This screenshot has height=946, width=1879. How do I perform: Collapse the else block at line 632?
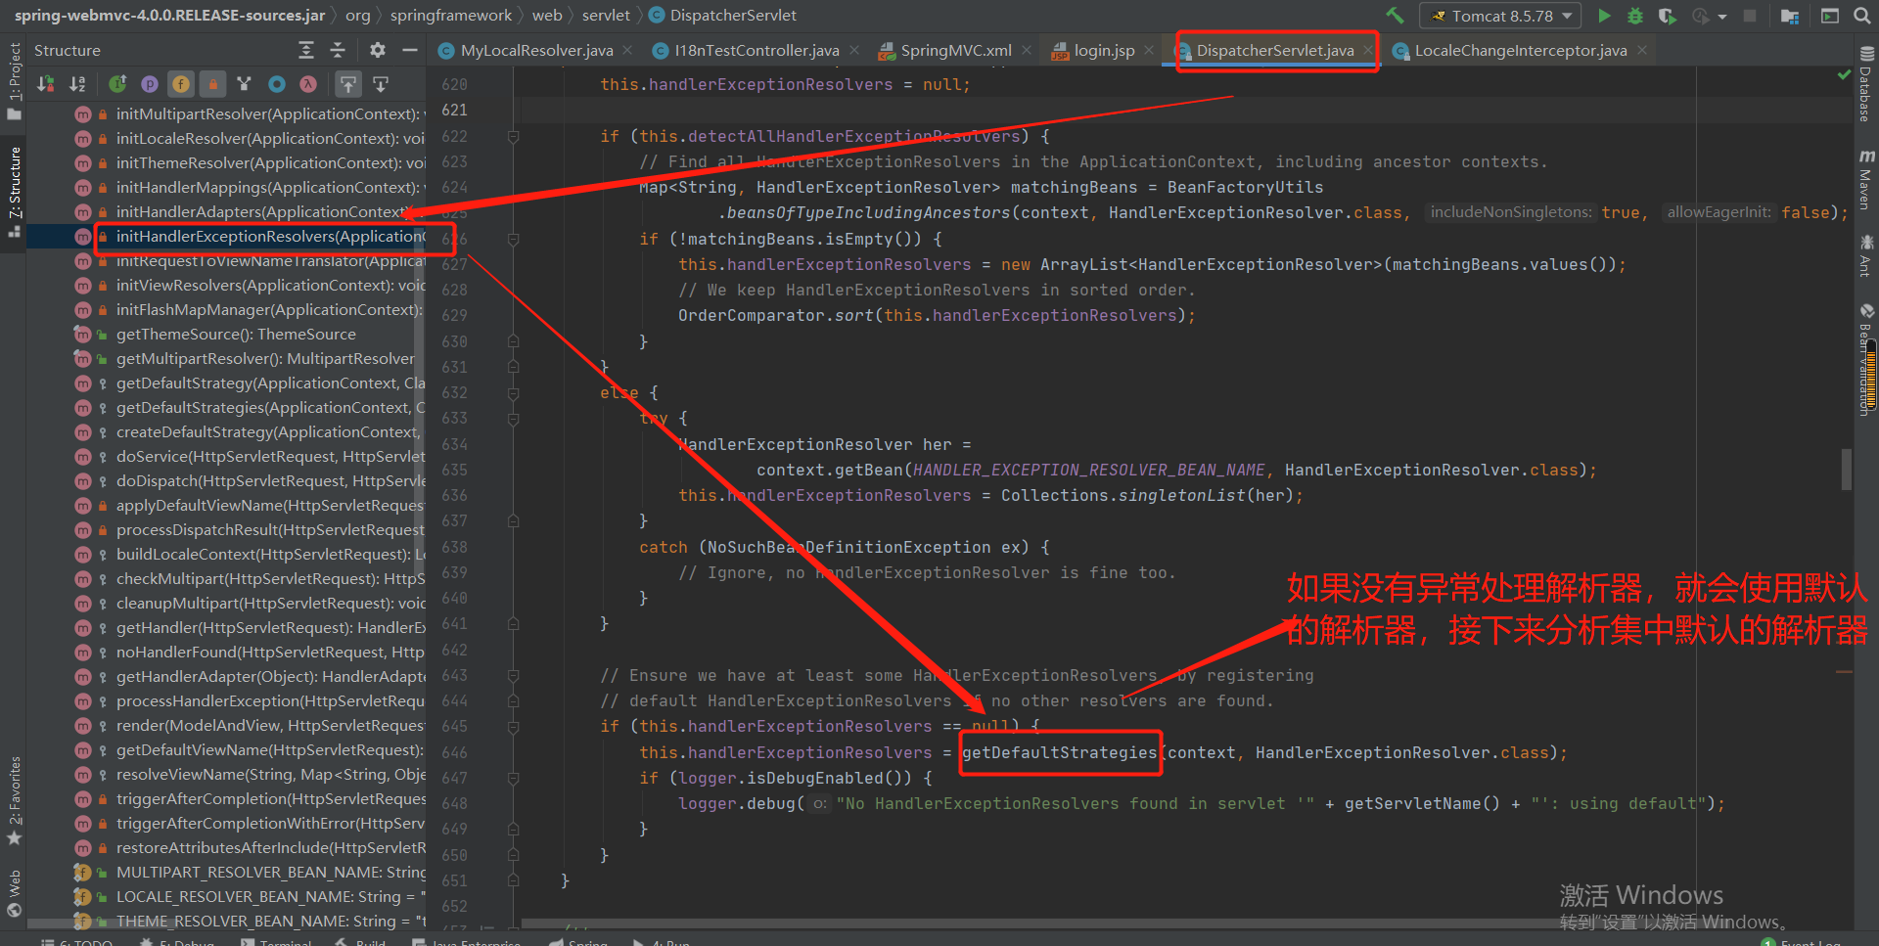[x=513, y=393]
